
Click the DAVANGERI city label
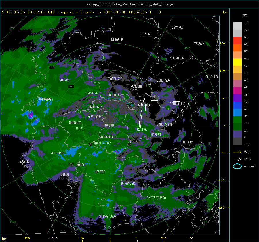click(129, 184)
